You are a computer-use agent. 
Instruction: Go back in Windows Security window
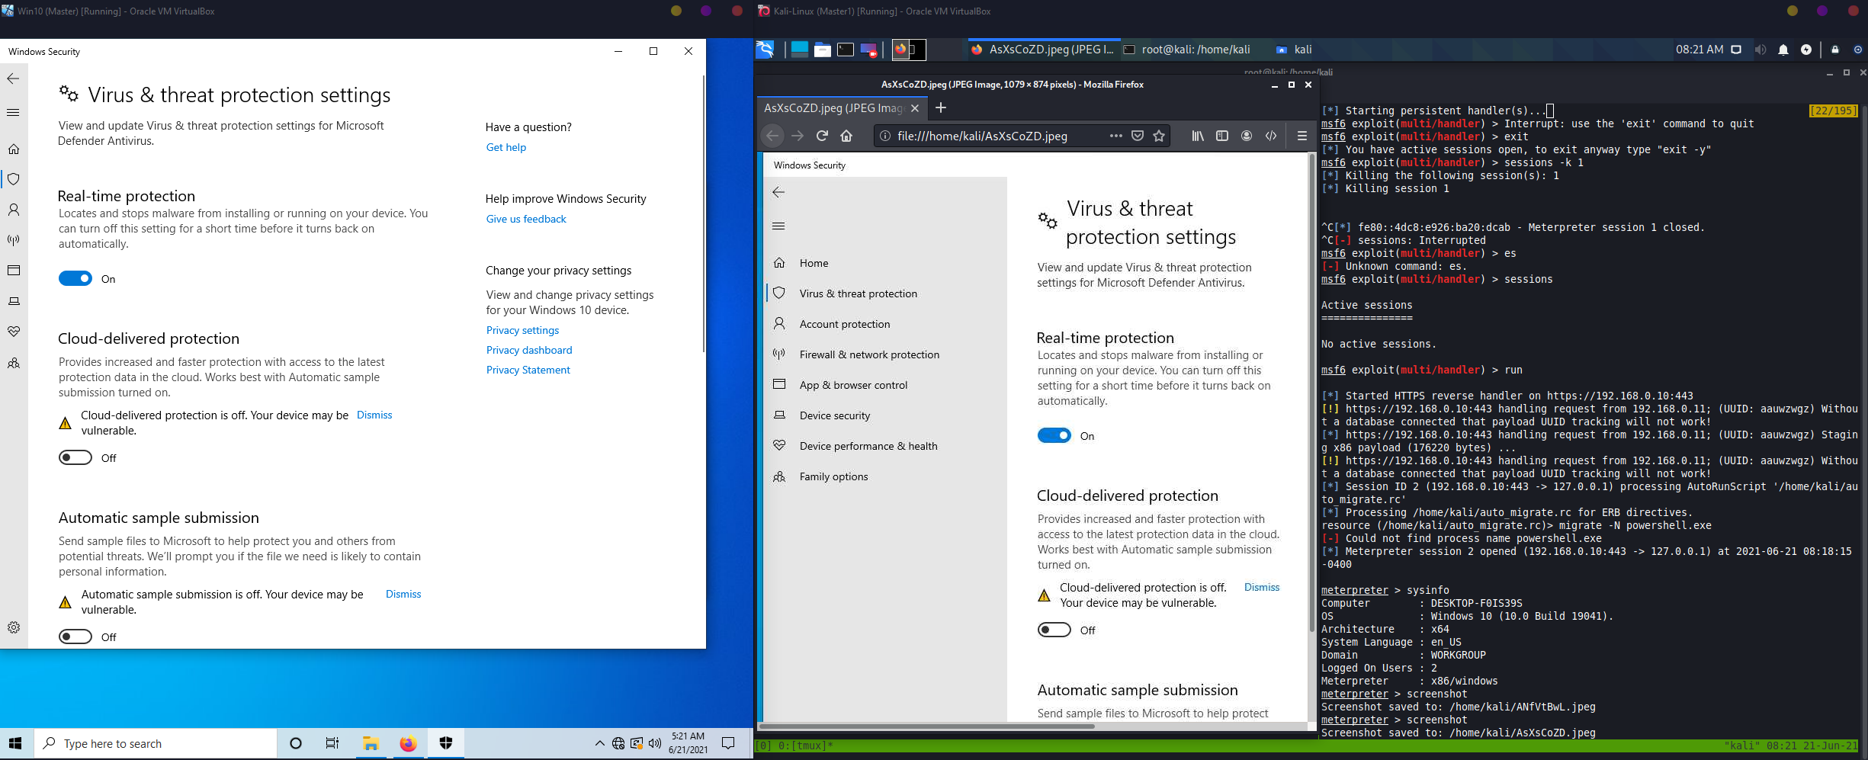click(x=13, y=79)
